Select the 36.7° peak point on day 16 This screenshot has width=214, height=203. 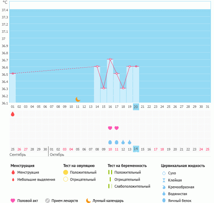(110, 59)
